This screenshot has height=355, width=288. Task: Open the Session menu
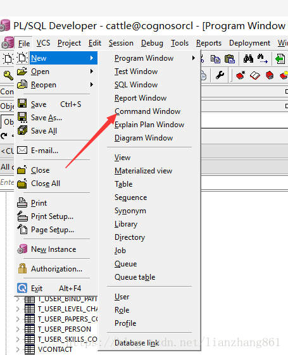click(121, 43)
